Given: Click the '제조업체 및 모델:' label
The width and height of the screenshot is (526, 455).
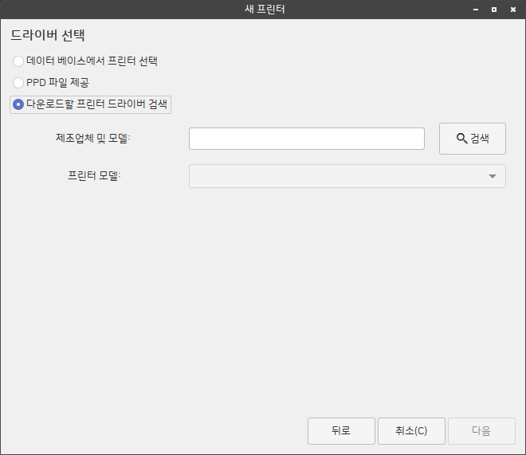Looking at the screenshot, I should tap(93, 138).
